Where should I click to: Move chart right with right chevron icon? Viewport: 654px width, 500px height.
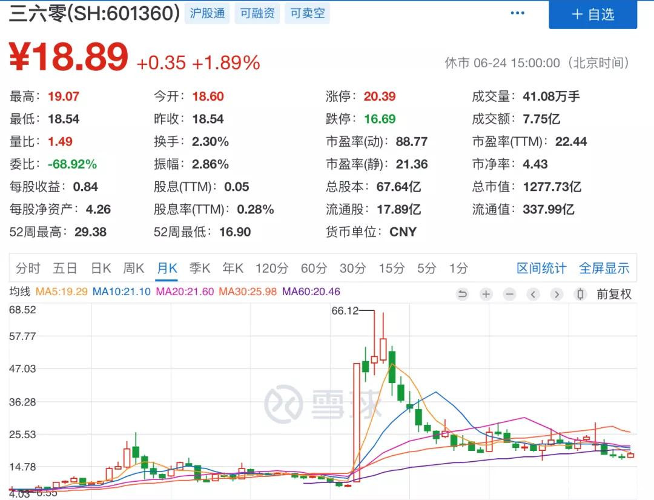pyautogui.click(x=557, y=294)
